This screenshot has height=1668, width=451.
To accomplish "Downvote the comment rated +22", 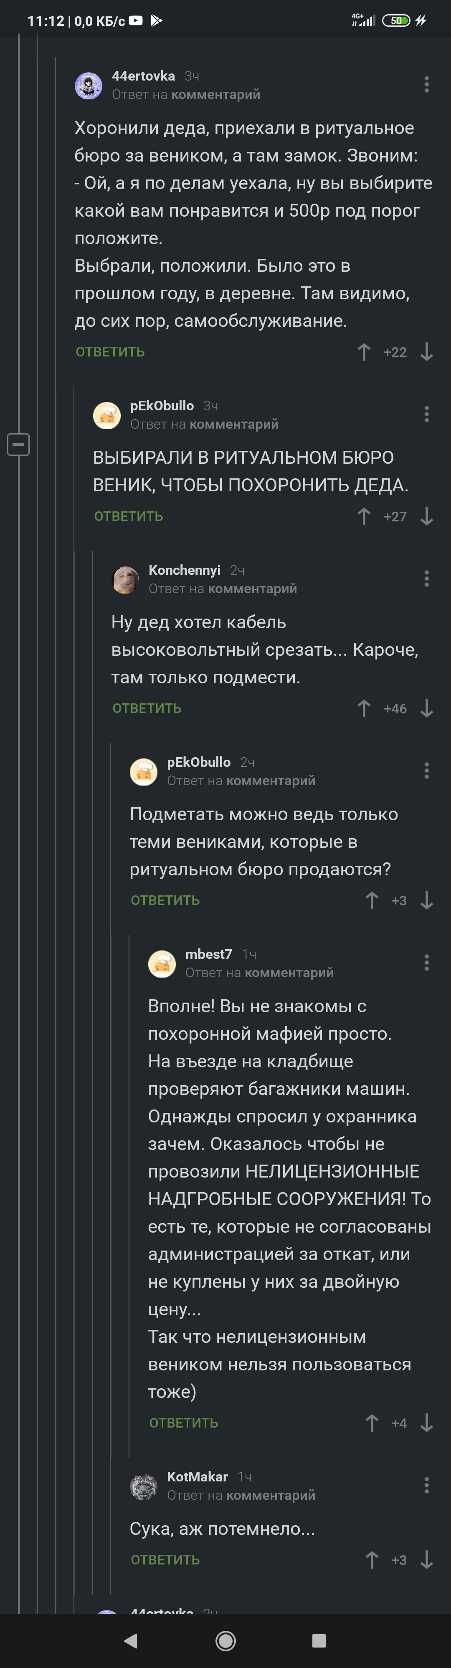I will coord(426,351).
